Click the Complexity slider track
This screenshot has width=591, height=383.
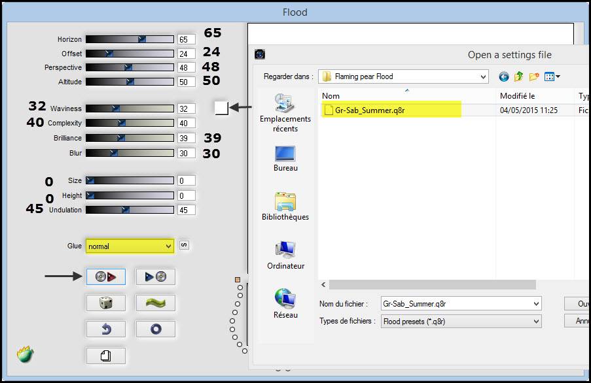(130, 123)
